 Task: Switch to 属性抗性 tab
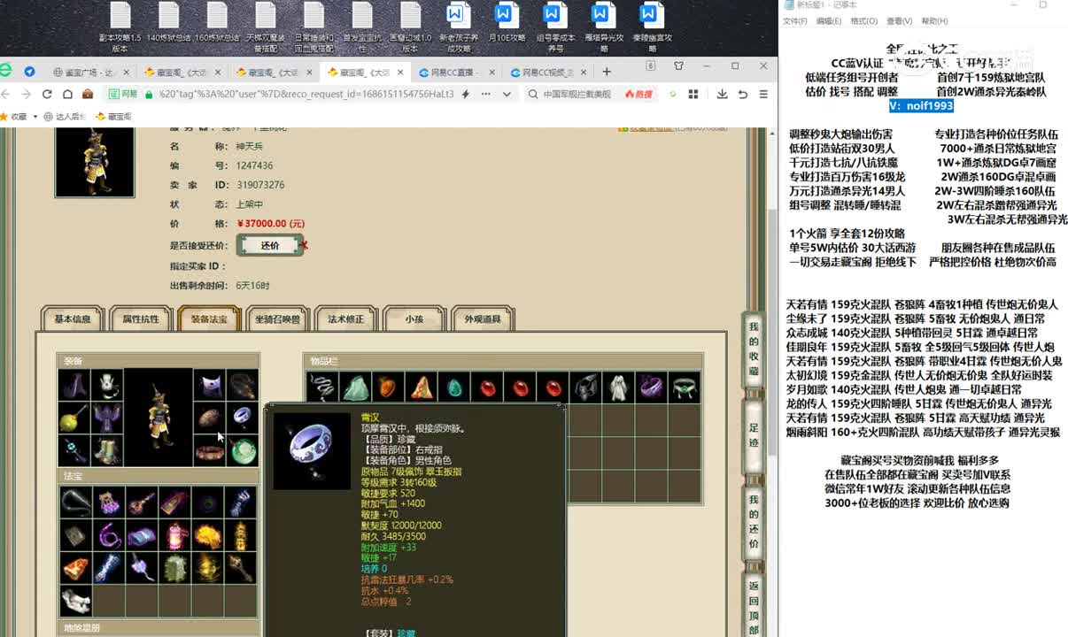[141, 319]
